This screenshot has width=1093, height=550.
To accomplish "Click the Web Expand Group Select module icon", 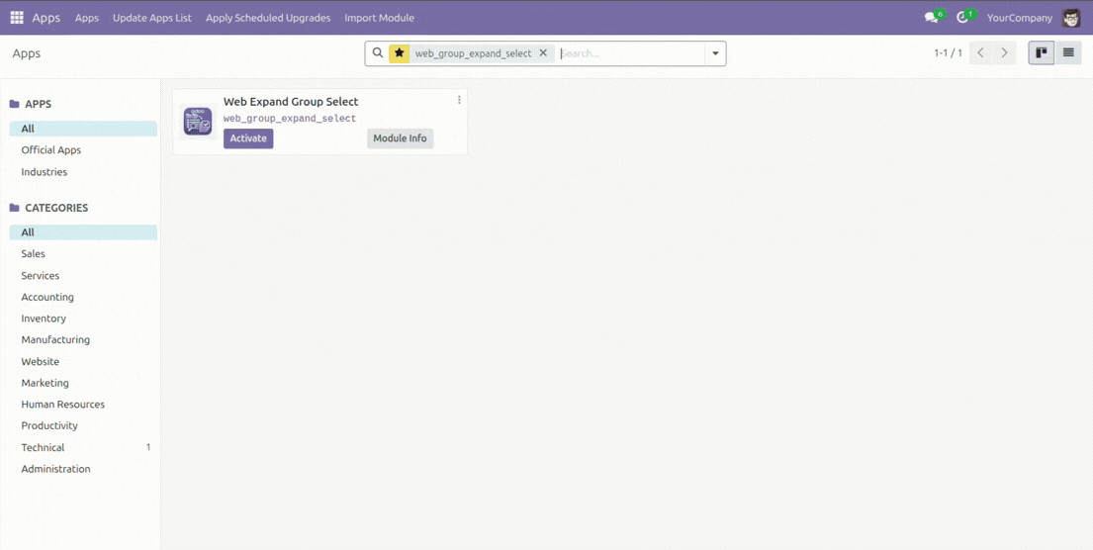I will [x=198, y=122].
